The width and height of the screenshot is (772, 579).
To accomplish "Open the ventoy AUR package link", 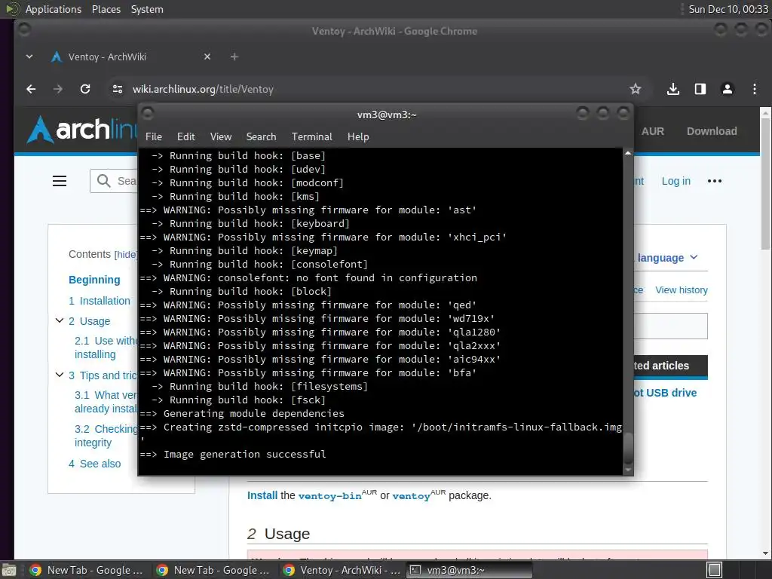I will [411, 496].
